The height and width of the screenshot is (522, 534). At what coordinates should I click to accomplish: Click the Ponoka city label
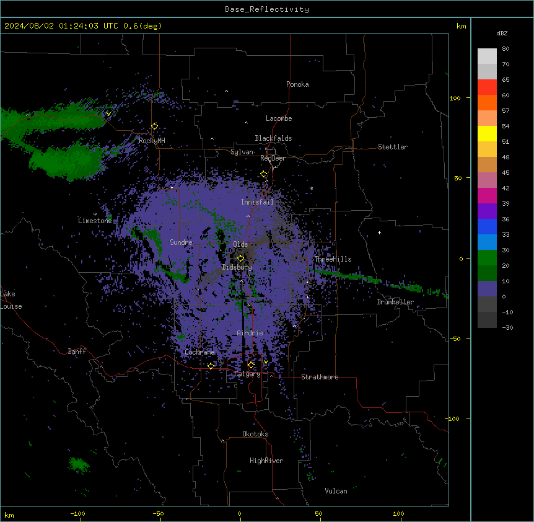pyautogui.click(x=297, y=84)
